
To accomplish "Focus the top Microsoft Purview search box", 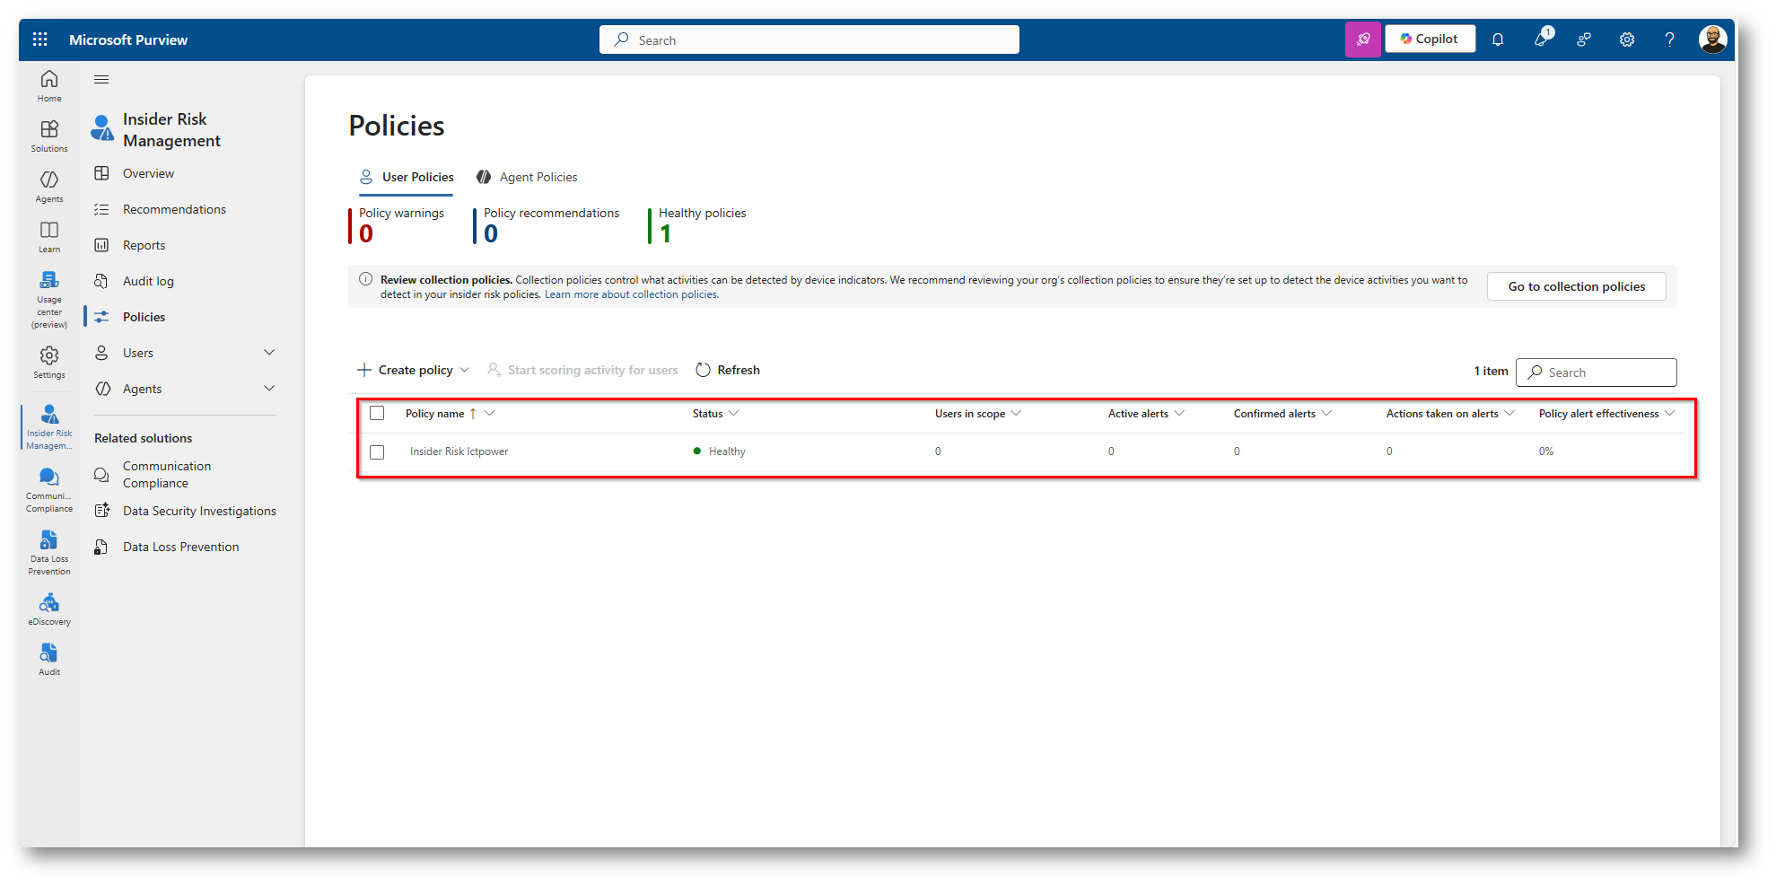I will [809, 39].
